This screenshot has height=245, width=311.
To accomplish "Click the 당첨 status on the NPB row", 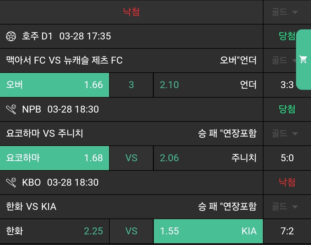I will pos(287,109).
